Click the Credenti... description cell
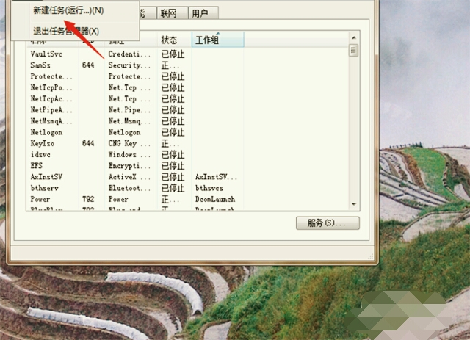The width and height of the screenshot is (470, 340). coord(129,54)
